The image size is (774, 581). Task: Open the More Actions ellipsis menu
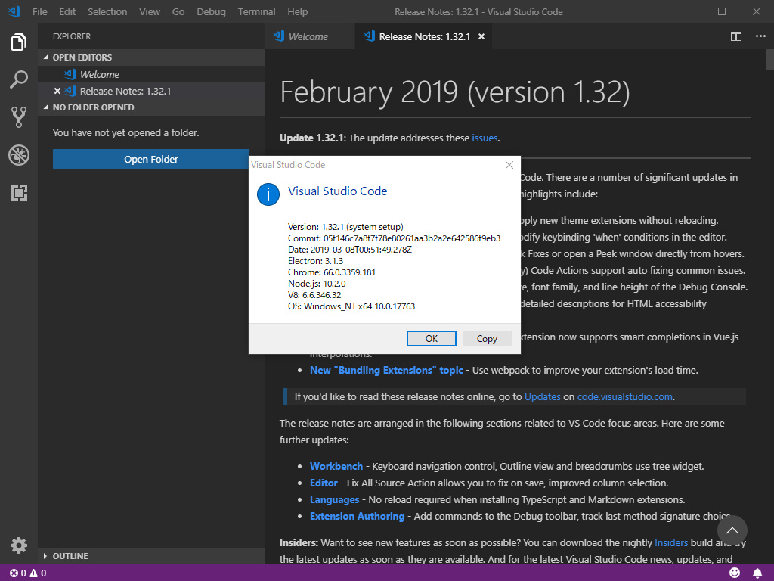click(760, 36)
